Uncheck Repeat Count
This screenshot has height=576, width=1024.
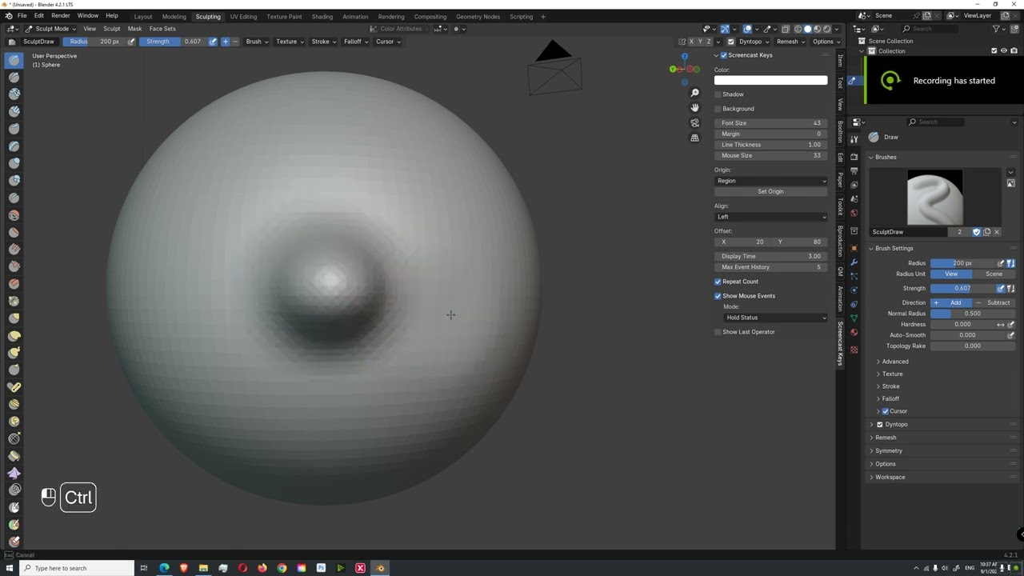click(718, 282)
